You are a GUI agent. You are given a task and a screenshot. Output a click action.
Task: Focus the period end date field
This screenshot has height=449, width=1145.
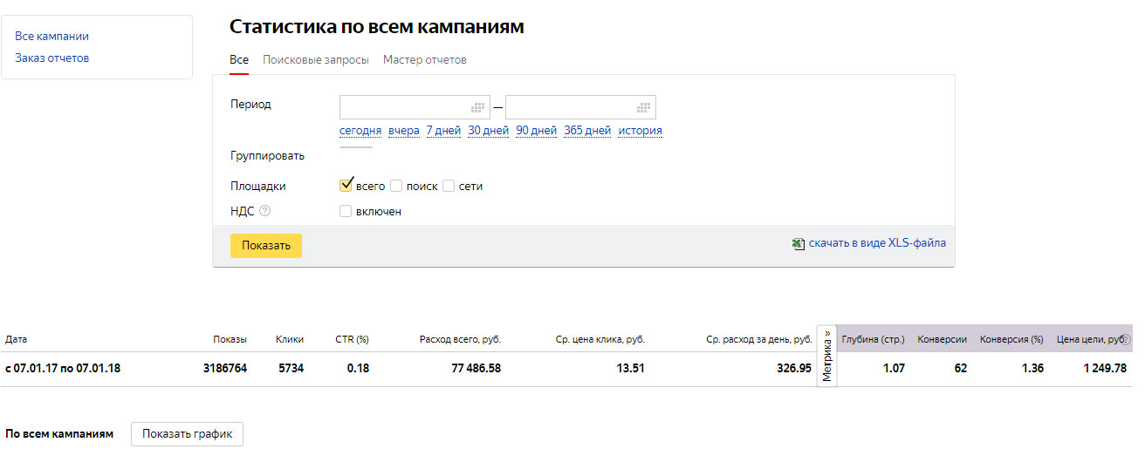pos(580,107)
